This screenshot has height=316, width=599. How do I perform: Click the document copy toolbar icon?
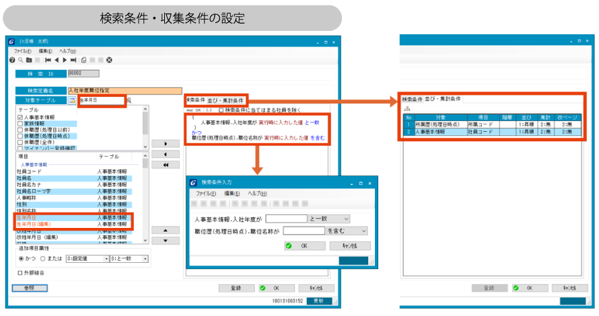click(x=83, y=60)
